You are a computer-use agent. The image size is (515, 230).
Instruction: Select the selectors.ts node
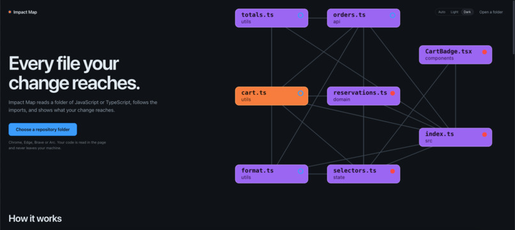(x=364, y=174)
